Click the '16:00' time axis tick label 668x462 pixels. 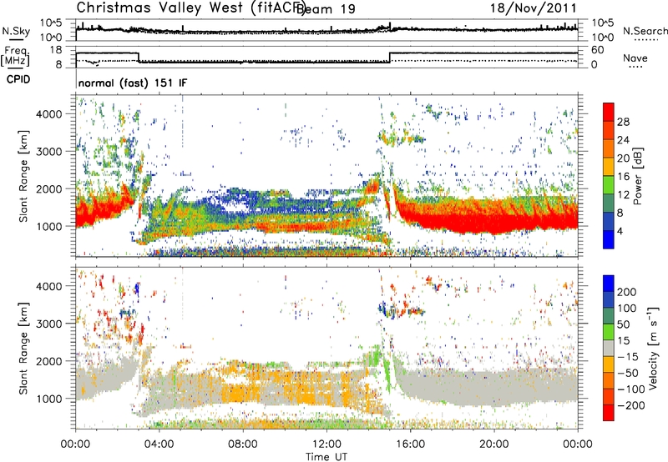pos(410,444)
